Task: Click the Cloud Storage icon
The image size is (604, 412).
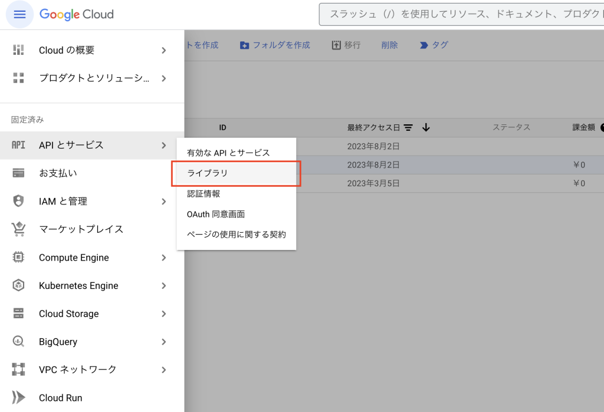Action: [x=18, y=314]
